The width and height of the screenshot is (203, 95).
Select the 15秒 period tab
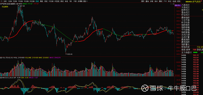pos(75,1)
